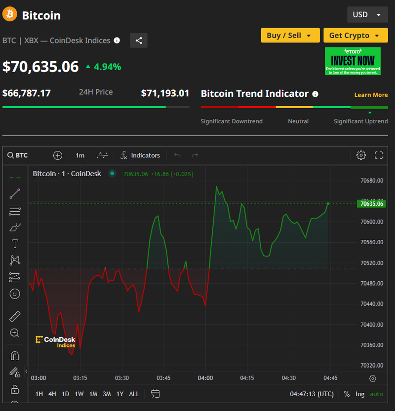The image size is (395, 411).
Task: Open the emoji icons tool
Action: click(x=15, y=294)
